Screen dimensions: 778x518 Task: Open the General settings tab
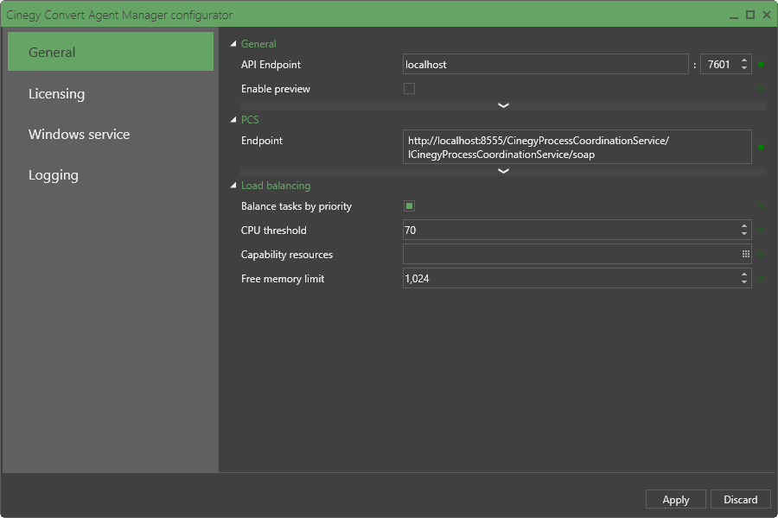[x=111, y=52]
